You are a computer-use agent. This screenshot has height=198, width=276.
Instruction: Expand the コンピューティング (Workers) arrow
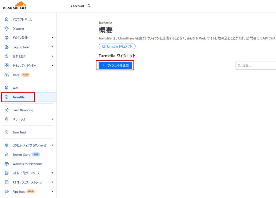53,145
